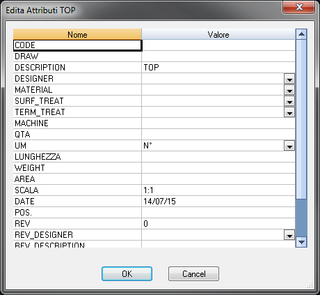Click the scrollbar up arrow
Screen dimensions: 320x295
click(x=301, y=34)
